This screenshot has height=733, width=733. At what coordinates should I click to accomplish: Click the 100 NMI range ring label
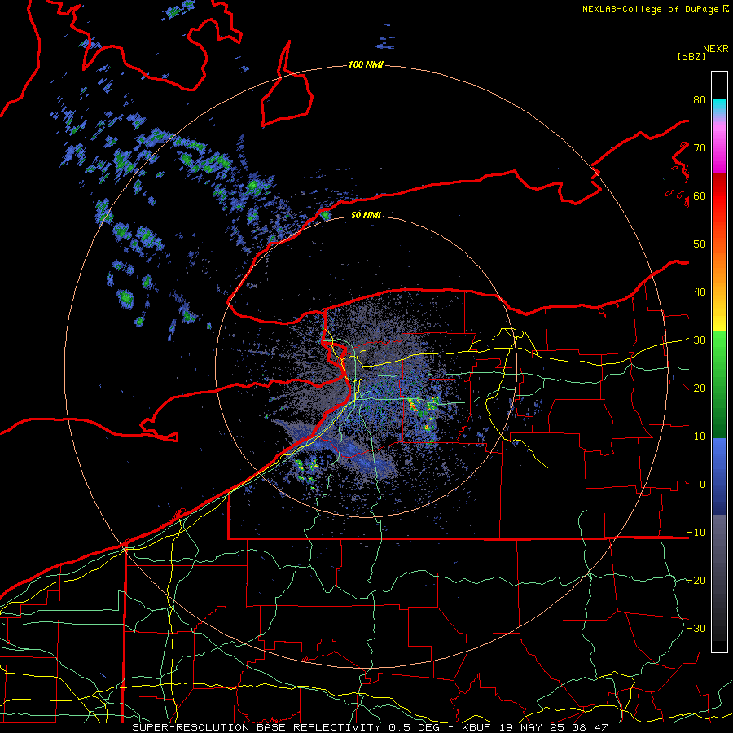point(366,64)
